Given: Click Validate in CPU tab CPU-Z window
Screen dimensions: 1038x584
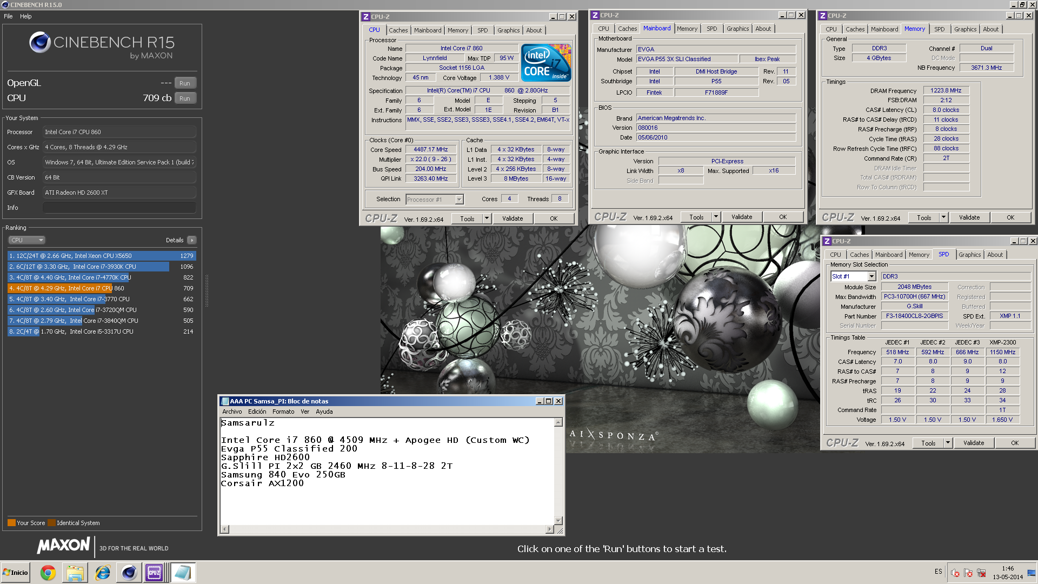Looking at the screenshot, I should (513, 218).
